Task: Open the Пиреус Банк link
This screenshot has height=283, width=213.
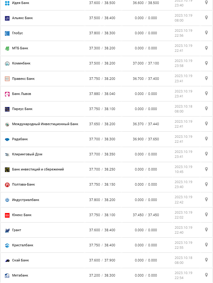Action: pos(22,109)
